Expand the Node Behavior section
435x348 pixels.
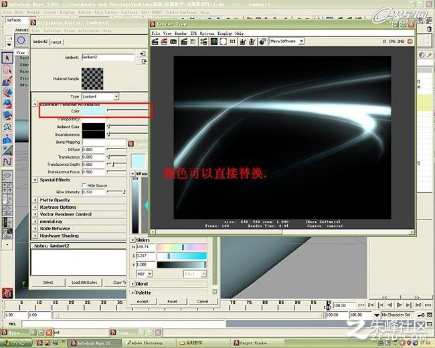click(35, 228)
